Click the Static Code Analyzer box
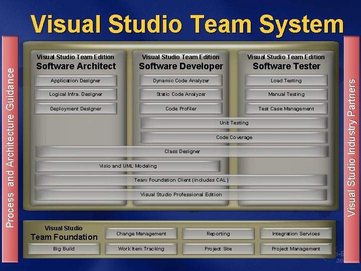361x271 pixels. [181, 94]
